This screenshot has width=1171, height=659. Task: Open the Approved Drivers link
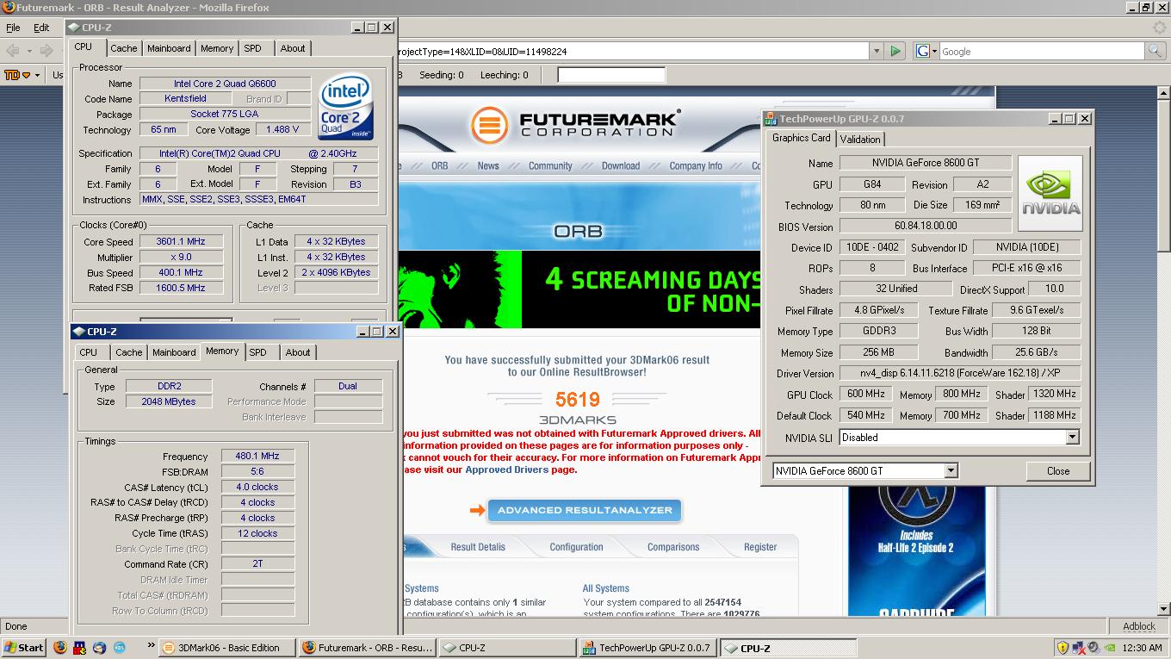(507, 470)
